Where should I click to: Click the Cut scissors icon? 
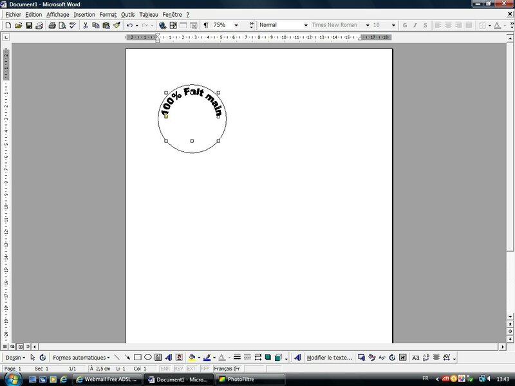(85, 25)
